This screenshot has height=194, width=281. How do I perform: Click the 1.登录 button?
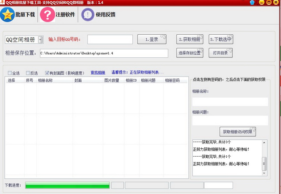[x=152, y=39]
